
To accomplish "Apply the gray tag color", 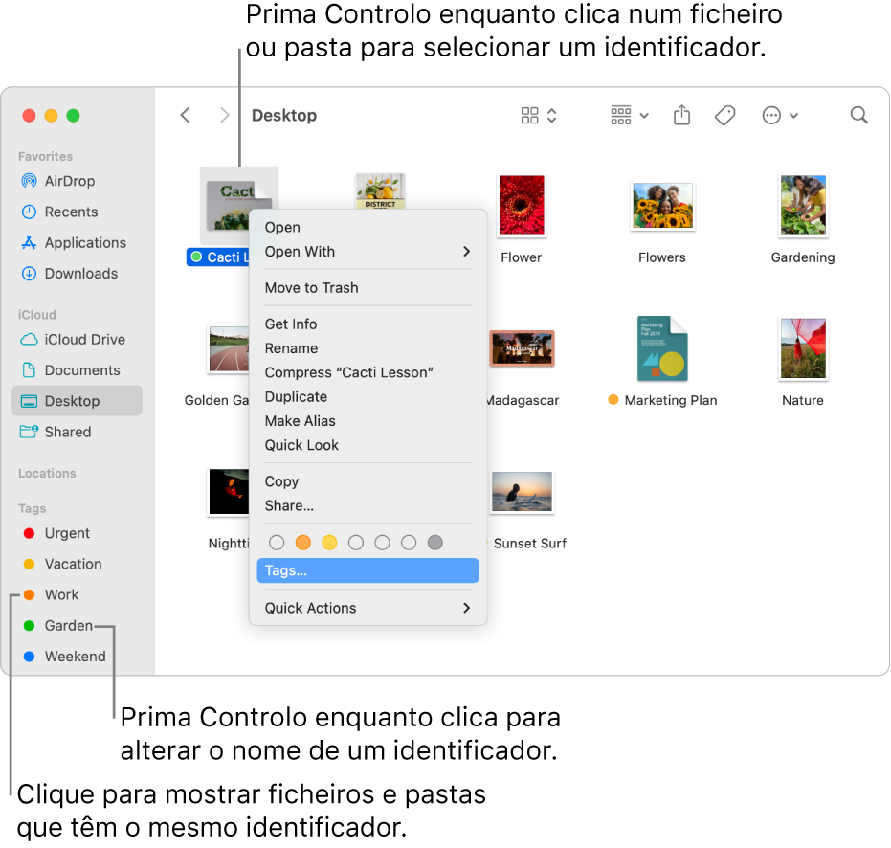I will tap(435, 543).
